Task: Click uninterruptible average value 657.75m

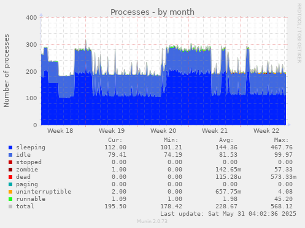Action: click(228, 192)
